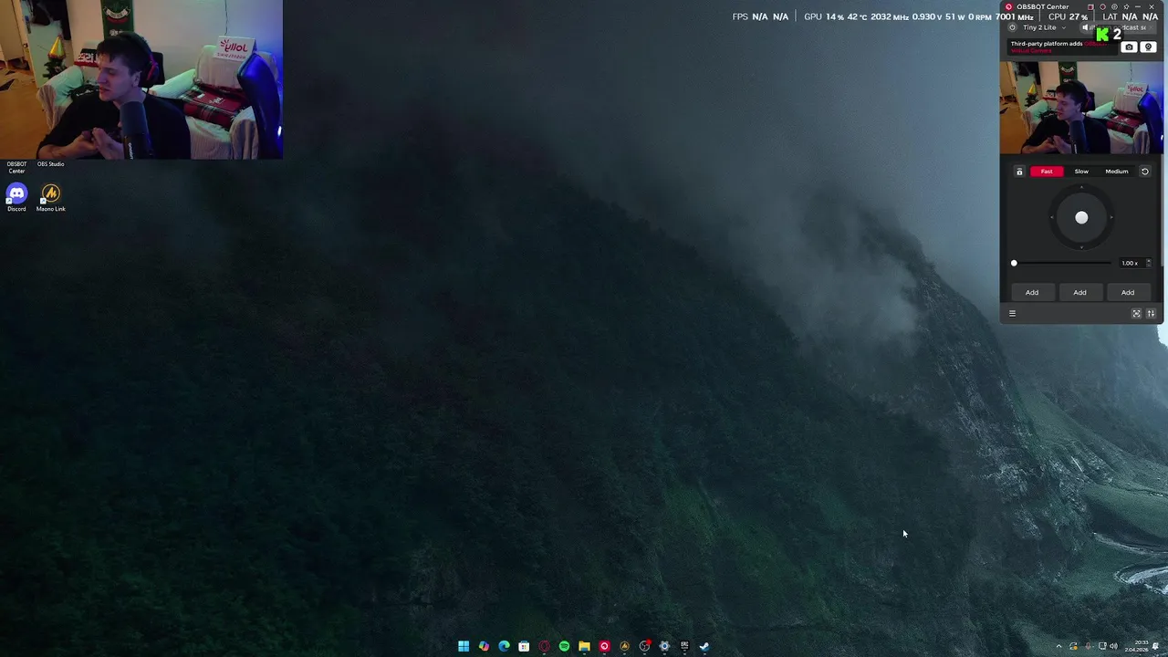Expand the hidden system tray icons chevron

(1059, 646)
